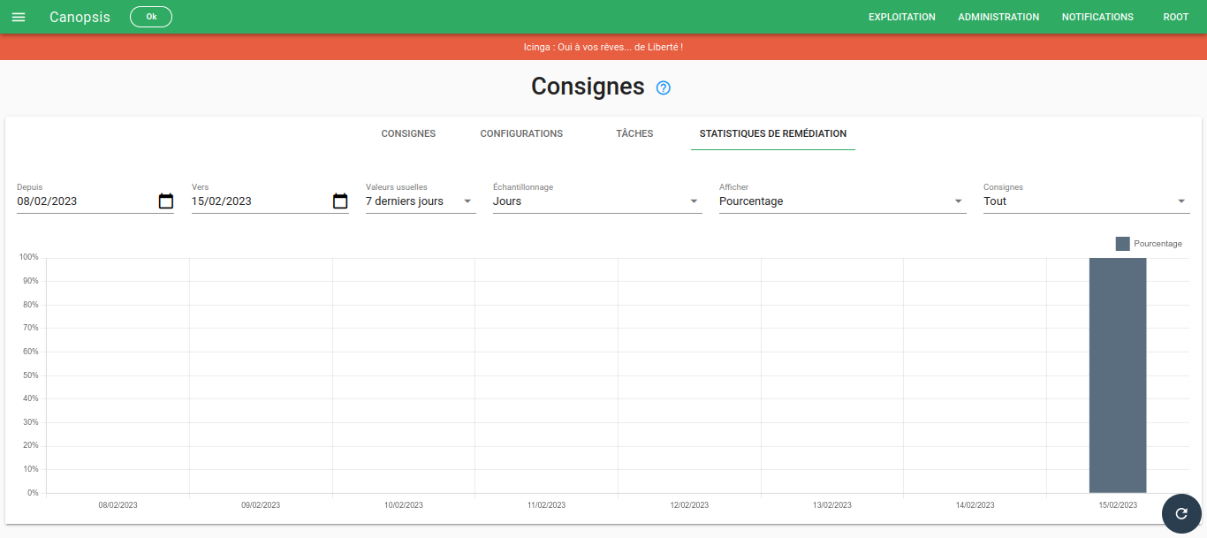The width and height of the screenshot is (1207, 538).
Task: Open the hamburger navigation menu
Action: [x=19, y=17]
